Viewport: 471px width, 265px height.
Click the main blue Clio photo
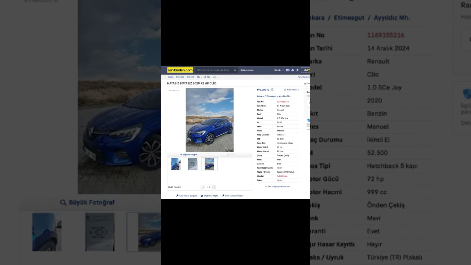(209, 120)
